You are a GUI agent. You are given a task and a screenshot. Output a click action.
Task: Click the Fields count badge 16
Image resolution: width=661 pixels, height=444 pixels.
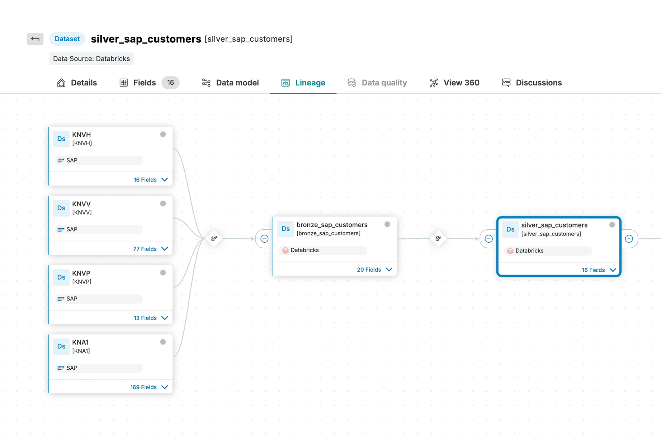click(x=170, y=83)
